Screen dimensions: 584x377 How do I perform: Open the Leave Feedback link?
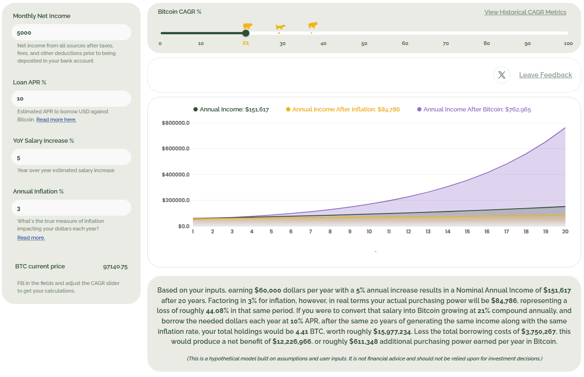coord(546,75)
